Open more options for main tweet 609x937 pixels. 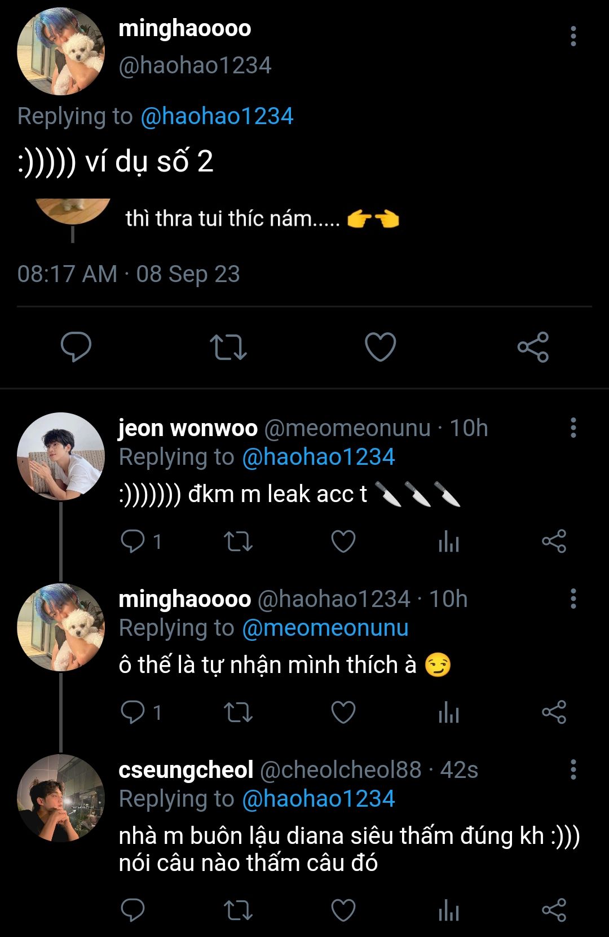[573, 36]
